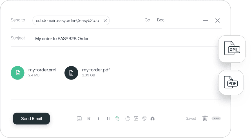Open the three-dot more options menu

point(216,118)
